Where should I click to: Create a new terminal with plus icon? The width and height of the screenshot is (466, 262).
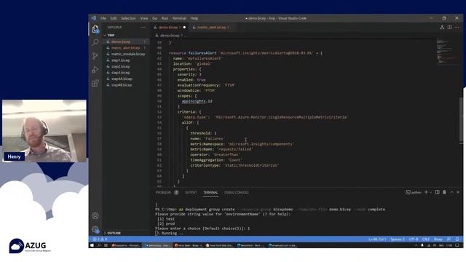[426, 192]
